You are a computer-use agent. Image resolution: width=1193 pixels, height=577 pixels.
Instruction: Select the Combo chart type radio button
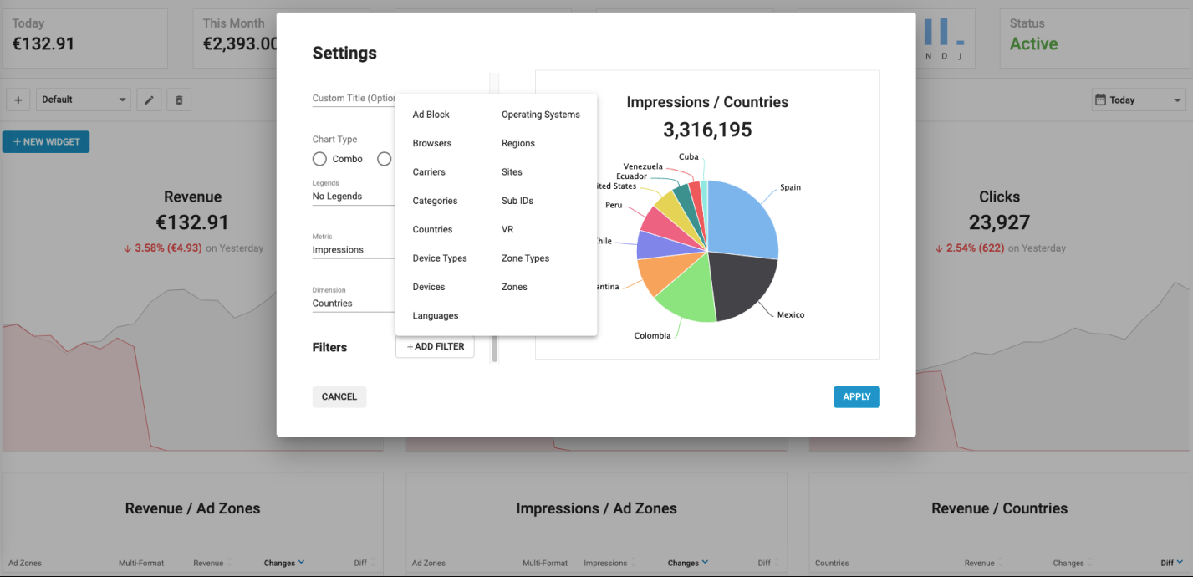click(319, 159)
